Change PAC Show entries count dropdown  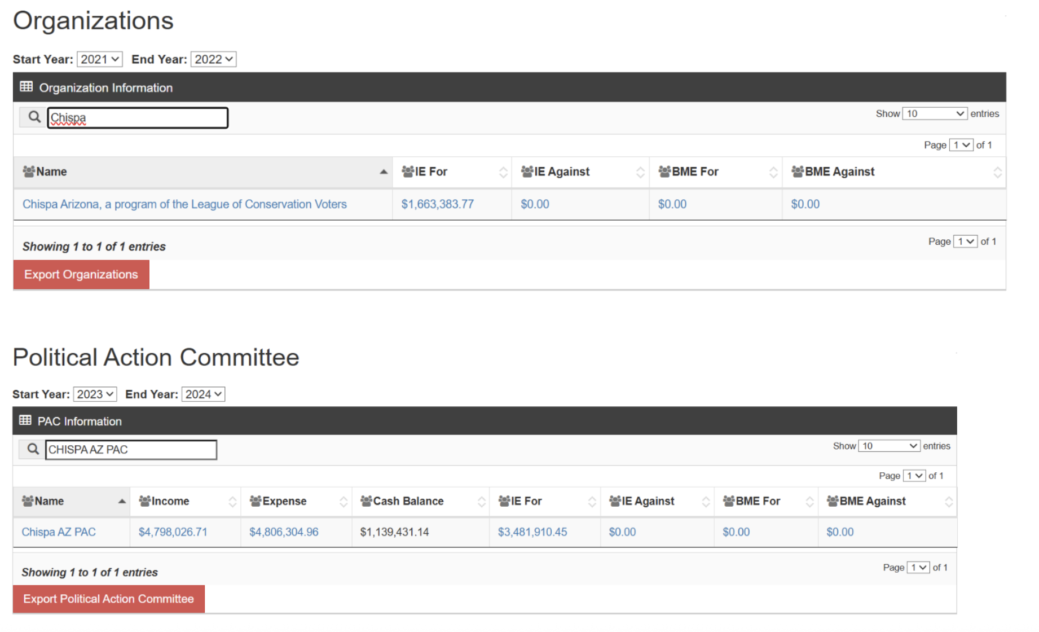coord(889,446)
